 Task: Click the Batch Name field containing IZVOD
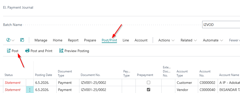tap(221, 25)
